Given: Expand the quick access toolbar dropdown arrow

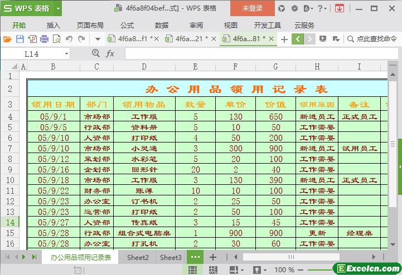Looking at the screenshot, I should click(98, 39).
